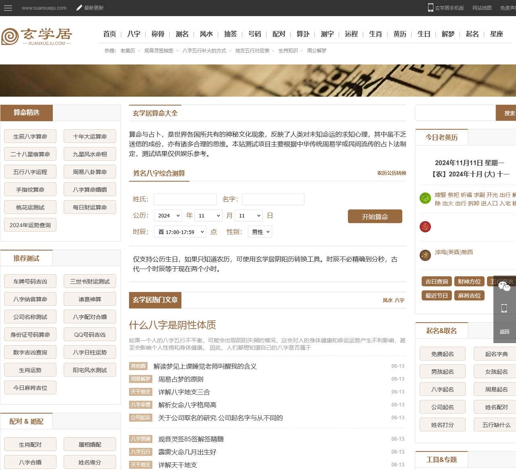Expand the year dropdown showing 2024
This screenshot has width=516, height=470.
point(168,216)
